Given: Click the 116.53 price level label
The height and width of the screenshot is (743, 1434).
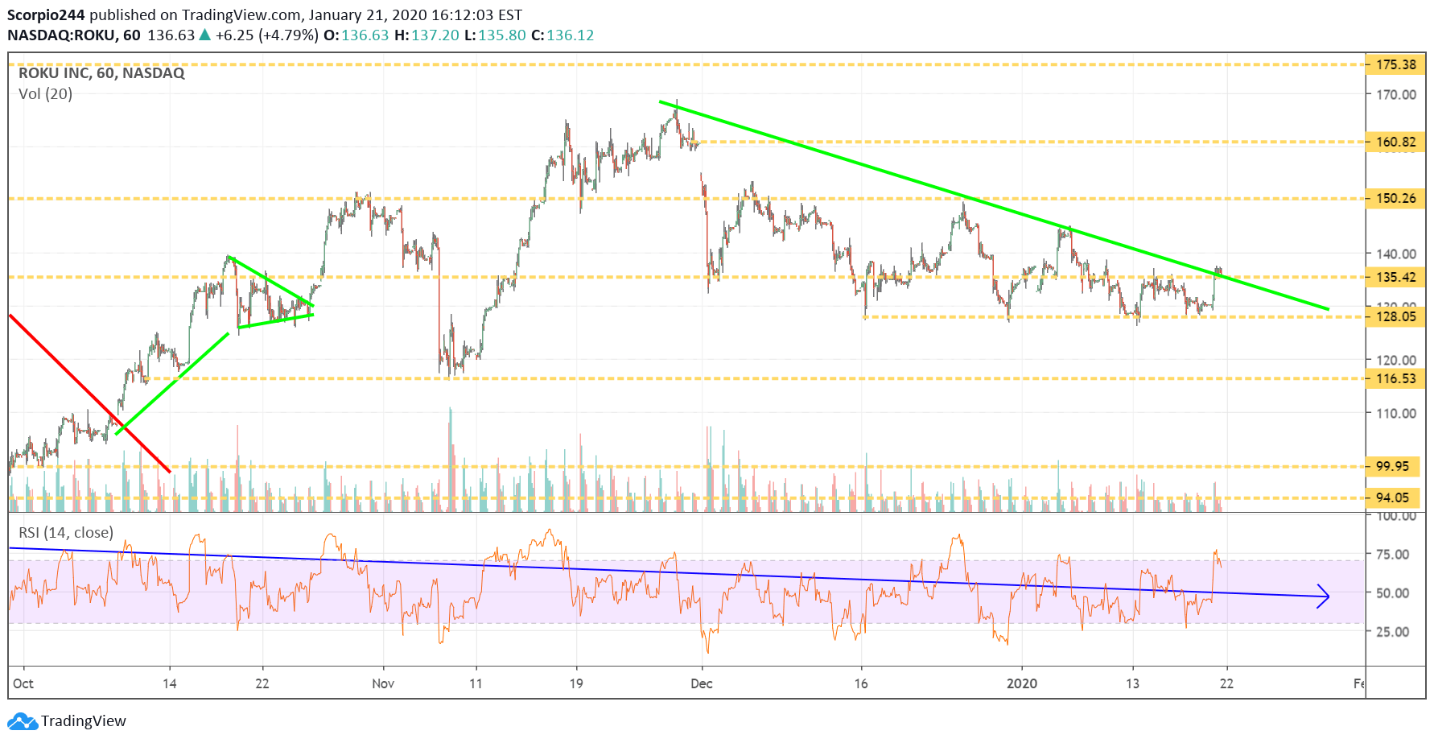Looking at the screenshot, I should click(1395, 378).
